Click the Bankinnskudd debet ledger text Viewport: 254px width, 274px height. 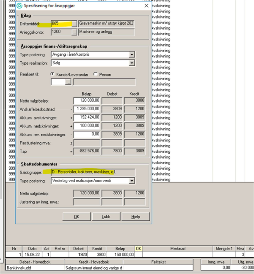(x=19, y=268)
